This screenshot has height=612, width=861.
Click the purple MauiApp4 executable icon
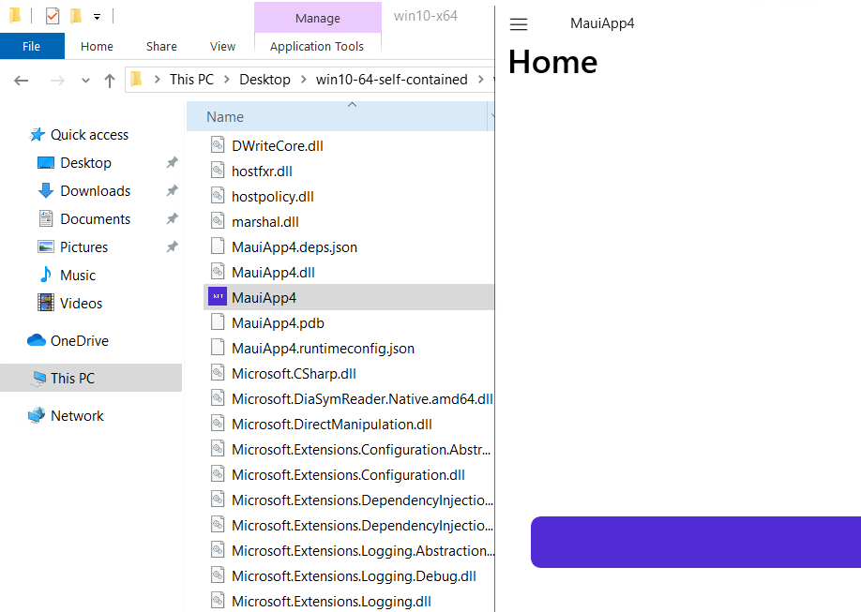(x=218, y=296)
